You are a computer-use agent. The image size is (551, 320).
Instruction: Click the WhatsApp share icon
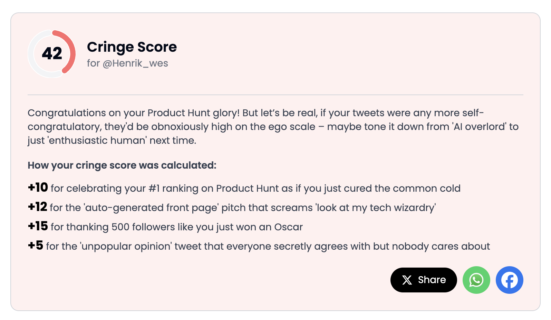(476, 280)
